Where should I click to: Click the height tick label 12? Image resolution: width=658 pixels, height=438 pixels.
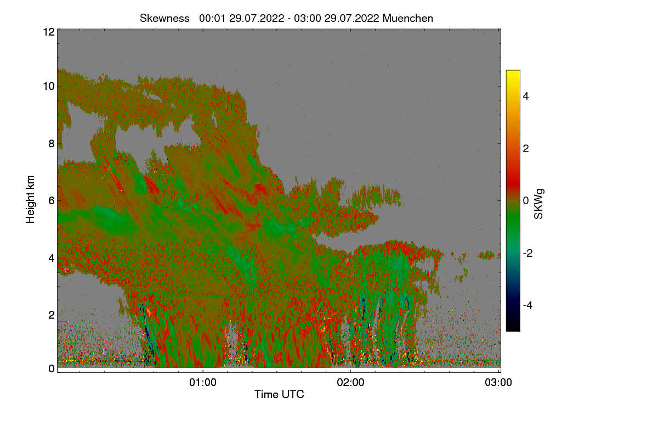[48, 32]
